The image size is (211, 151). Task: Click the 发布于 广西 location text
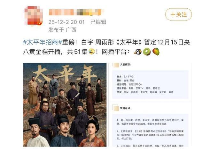62,30
